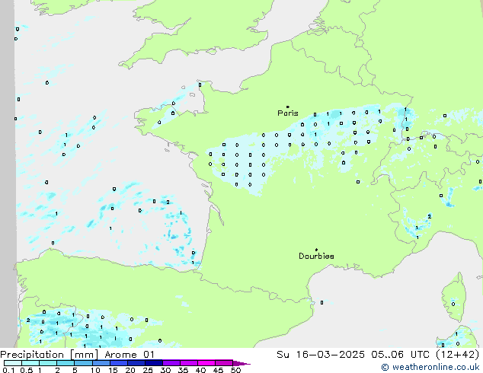Image resolution: width=483 pixels, height=373 pixels.
Task: Click the over-50 mm legend arrow tip
Action: pos(241,363)
